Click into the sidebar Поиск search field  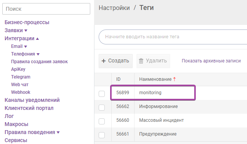[x=46, y=9]
